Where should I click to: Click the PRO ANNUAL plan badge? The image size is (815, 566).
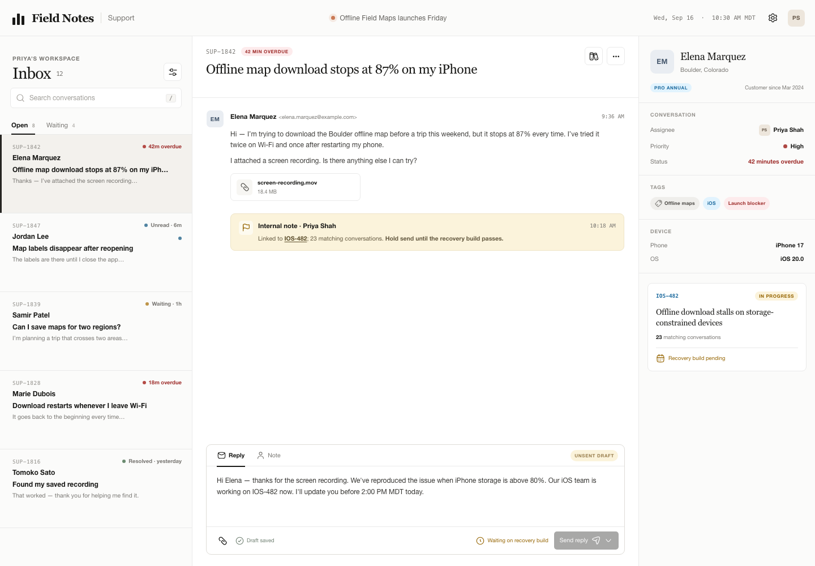tap(671, 88)
